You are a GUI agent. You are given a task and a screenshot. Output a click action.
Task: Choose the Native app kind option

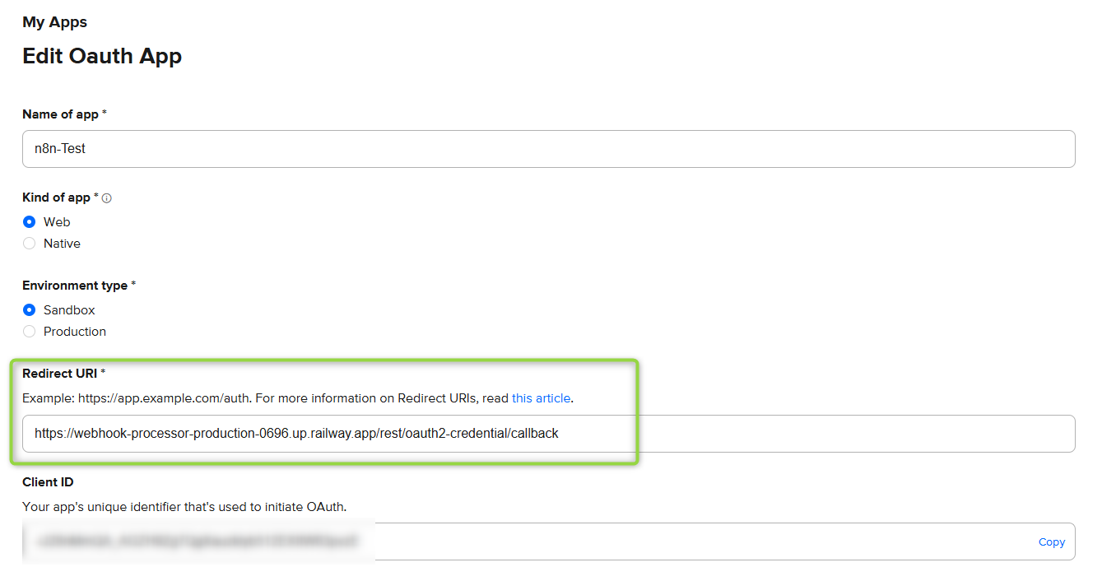[x=30, y=244]
